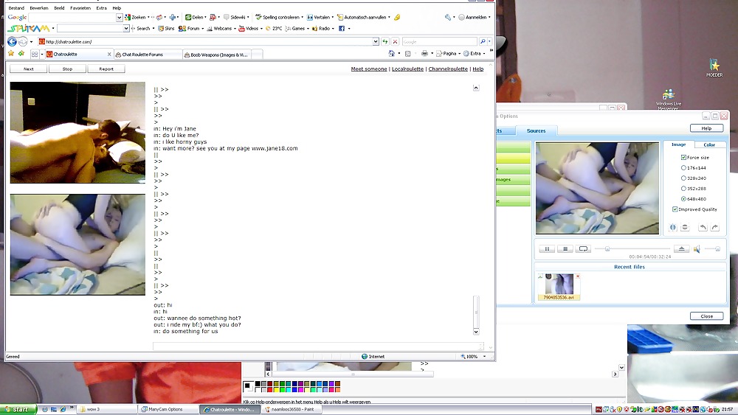Click the red X stop-loading icon
This screenshot has width=738, height=415.
(395, 42)
